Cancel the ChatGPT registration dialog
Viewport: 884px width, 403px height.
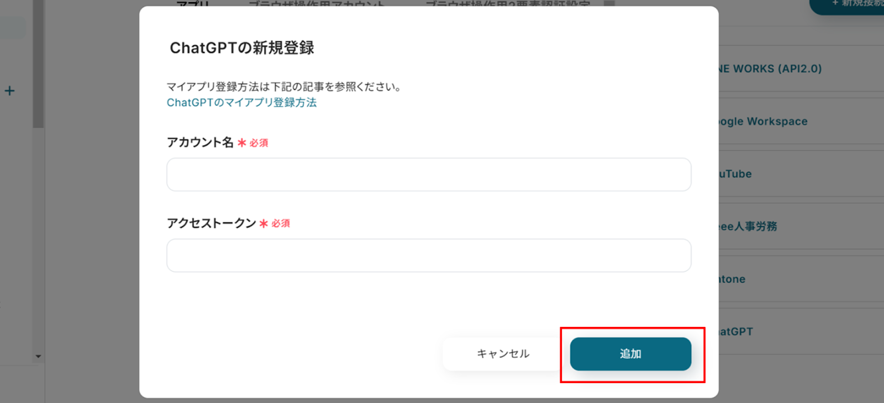click(x=503, y=354)
